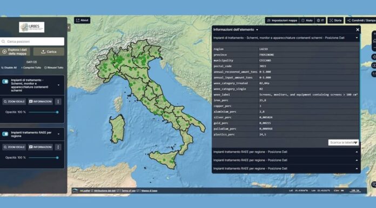Toggle the Impianti trattamento RAEE per regione switch
The height and width of the screenshot is (208, 376).
[5, 134]
